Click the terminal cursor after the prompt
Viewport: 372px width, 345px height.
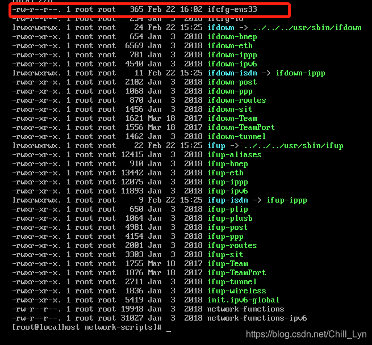tap(169, 331)
